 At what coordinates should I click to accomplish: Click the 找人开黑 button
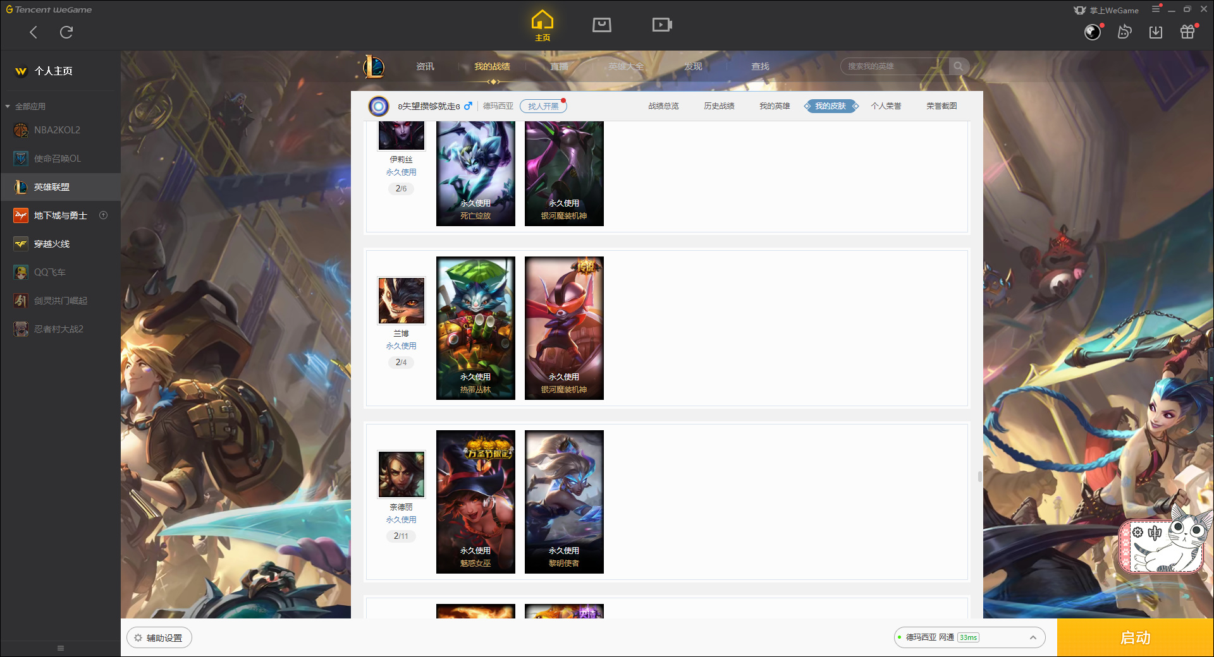tap(543, 106)
